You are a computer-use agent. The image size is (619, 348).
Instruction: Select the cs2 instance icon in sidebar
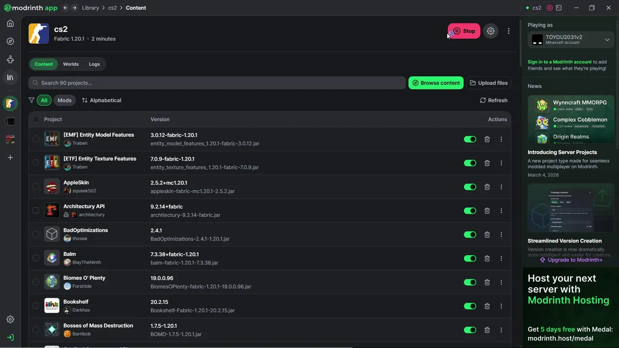point(10,103)
